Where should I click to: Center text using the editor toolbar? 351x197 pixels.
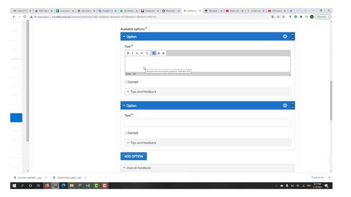click(158, 53)
